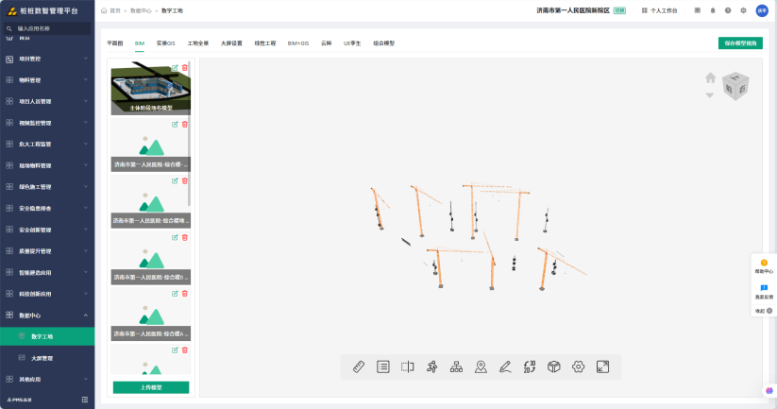Delete the fourth model card (综合楼B)
The height and width of the screenshot is (409, 777).
point(185,237)
